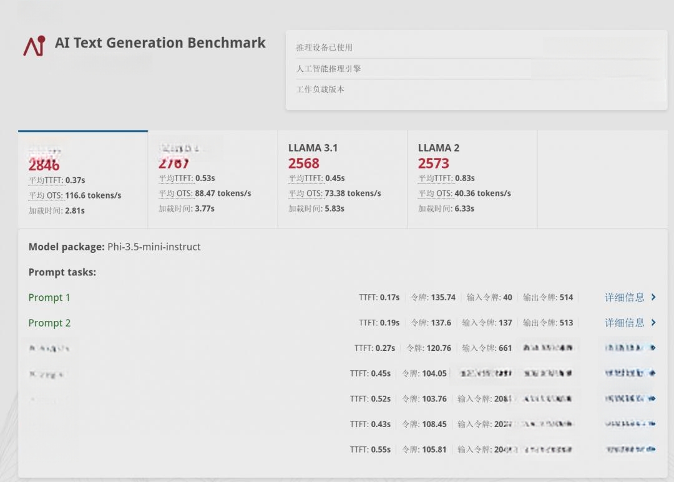Viewport: 674px width, 482px height.
Task: Click the 推理设备已使用 row label
Action: pos(324,47)
